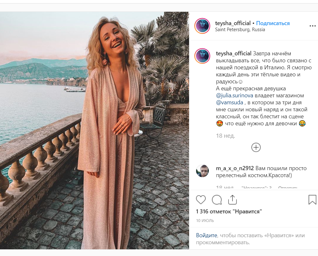Screen dimensions: 318x256
Task: Load more comments with the plus circle
Action: (256, 147)
